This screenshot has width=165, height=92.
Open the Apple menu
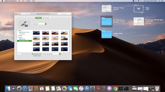pyautogui.click(x=2, y=1)
